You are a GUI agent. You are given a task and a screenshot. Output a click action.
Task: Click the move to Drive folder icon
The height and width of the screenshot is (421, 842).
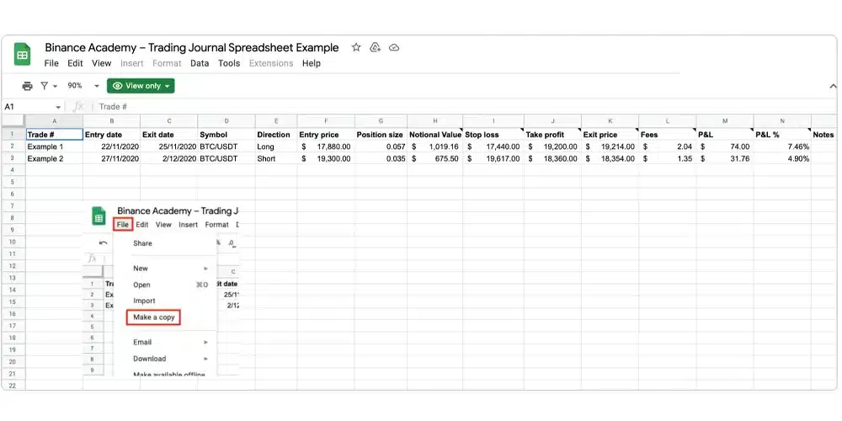point(376,47)
